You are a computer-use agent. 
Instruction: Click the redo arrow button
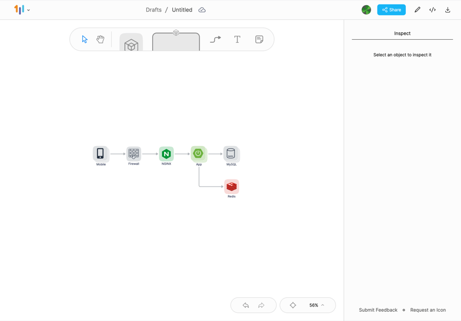click(x=261, y=305)
